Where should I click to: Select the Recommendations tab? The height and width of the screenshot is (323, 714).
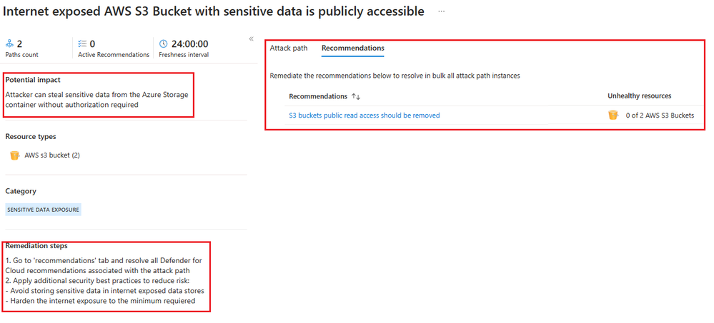pos(352,48)
